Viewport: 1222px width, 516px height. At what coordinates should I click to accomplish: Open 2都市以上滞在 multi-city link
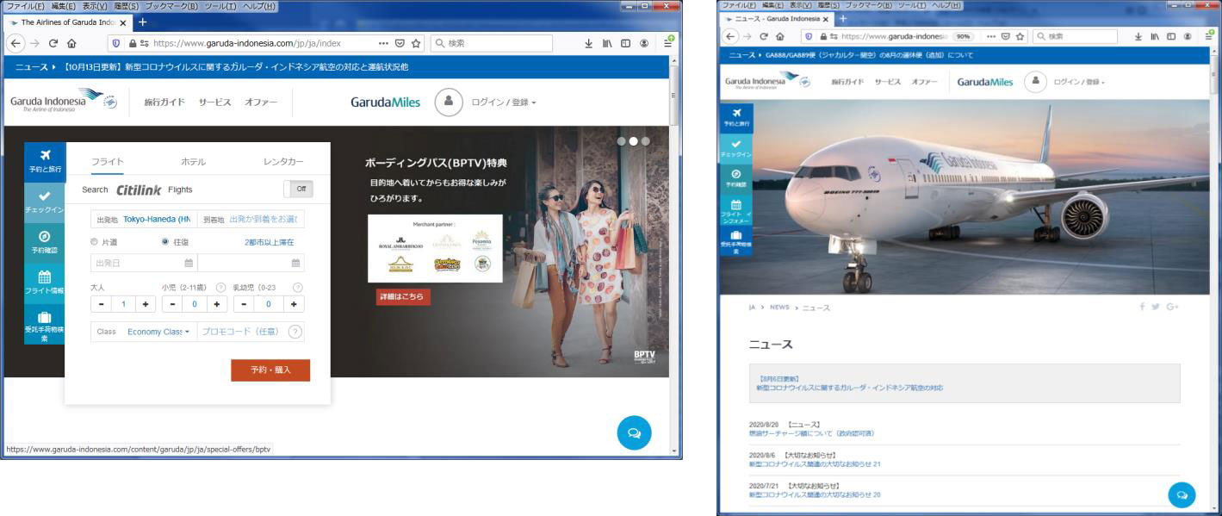269,242
